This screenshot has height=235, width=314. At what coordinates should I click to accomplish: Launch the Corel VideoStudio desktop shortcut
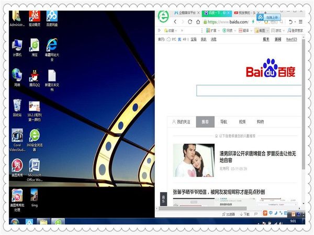(17, 140)
